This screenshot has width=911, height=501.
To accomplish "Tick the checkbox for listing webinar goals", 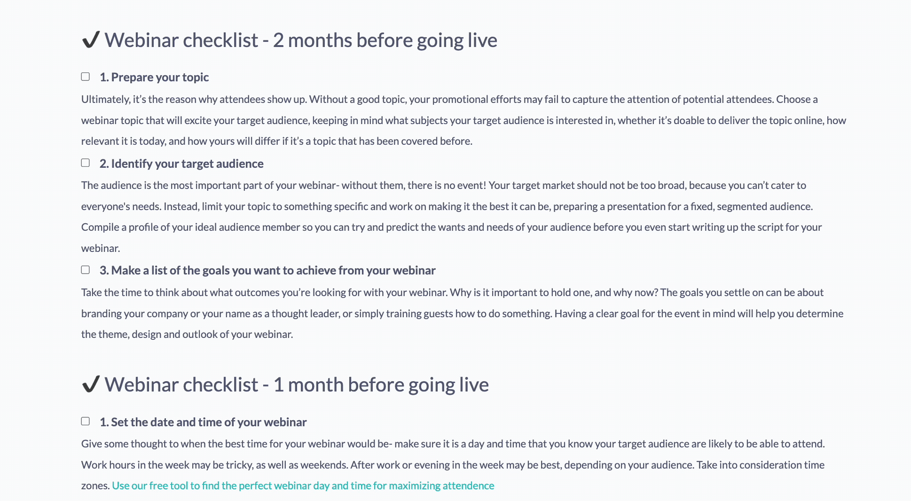I will click(85, 269).
